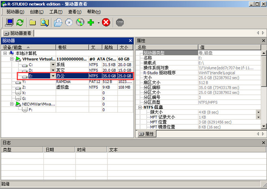Click the green plus add icon
267x189 pixels.
pyautogui.click(x=91, y=22)
